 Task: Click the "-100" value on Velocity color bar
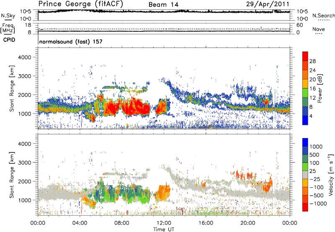click(x=317, y=187)
